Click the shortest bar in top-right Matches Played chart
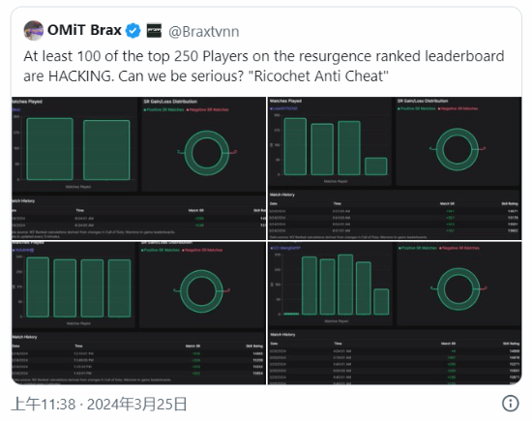 pyautogui.click(x=376, y=166)
